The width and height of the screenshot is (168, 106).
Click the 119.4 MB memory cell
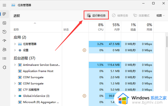[113, 65]
